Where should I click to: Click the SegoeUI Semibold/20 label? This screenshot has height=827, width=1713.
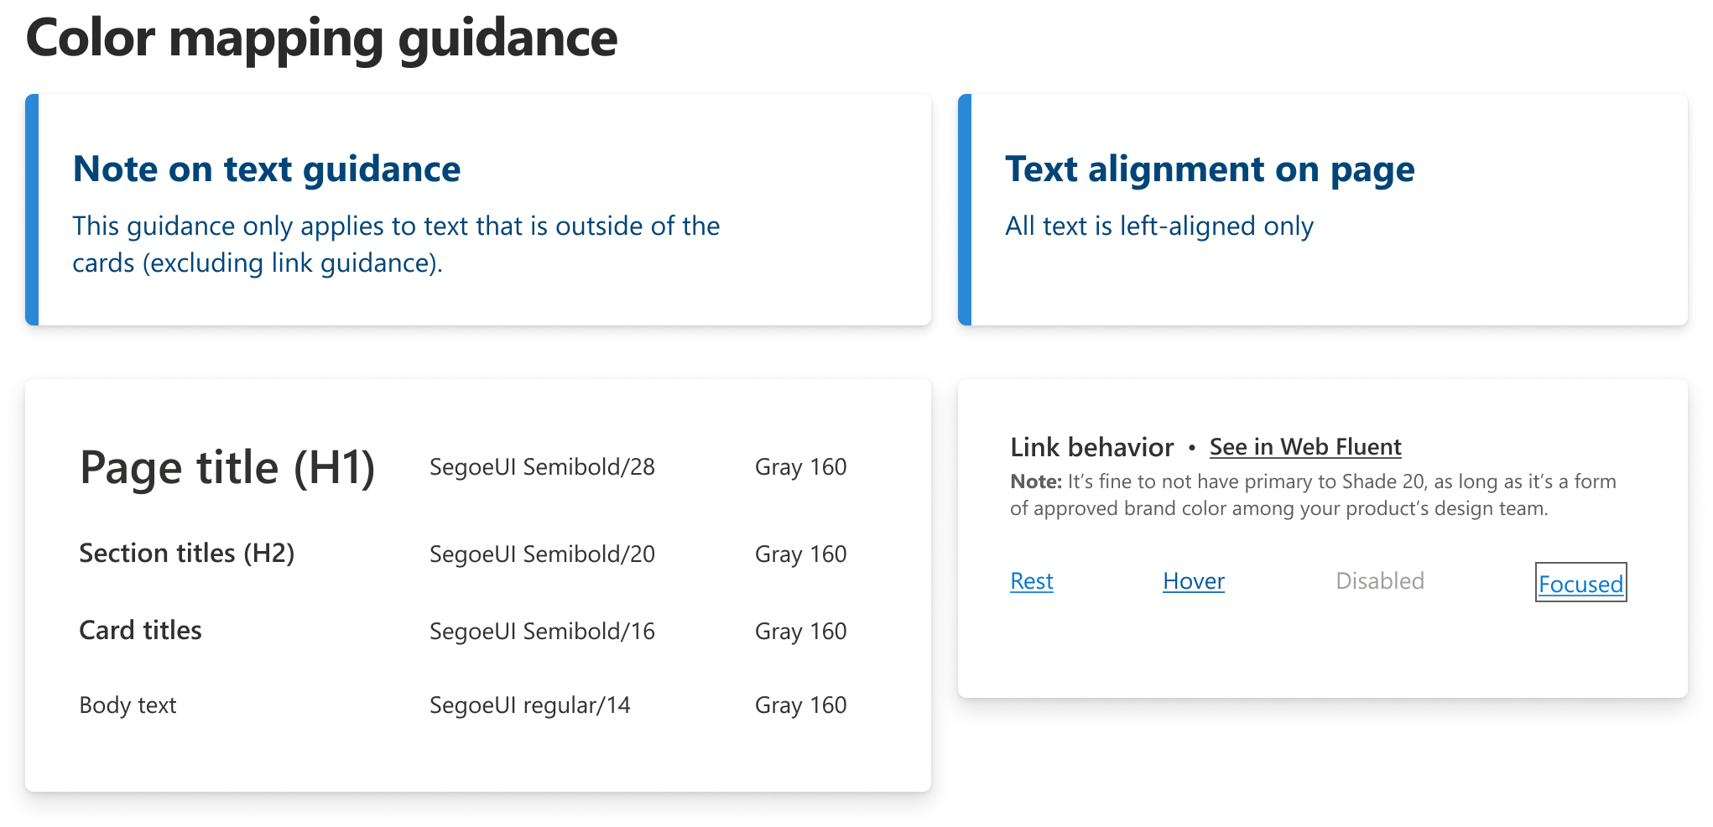pyautogui.click(x=542, y=554)
